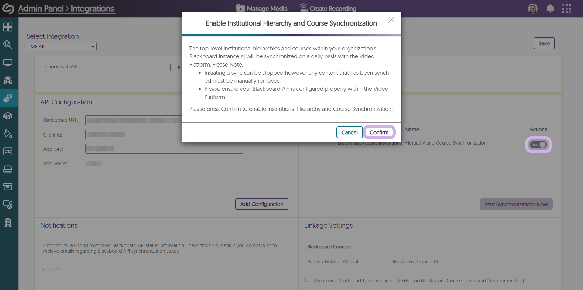Screen dimensions: 583x290
Task: Toggle Blackboard hierarchy synchronization switch
Action: (538, 145)
